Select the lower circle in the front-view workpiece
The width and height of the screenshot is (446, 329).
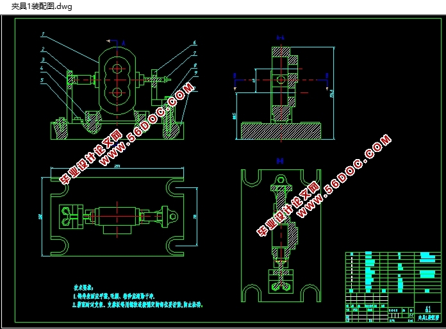[117, 92]
